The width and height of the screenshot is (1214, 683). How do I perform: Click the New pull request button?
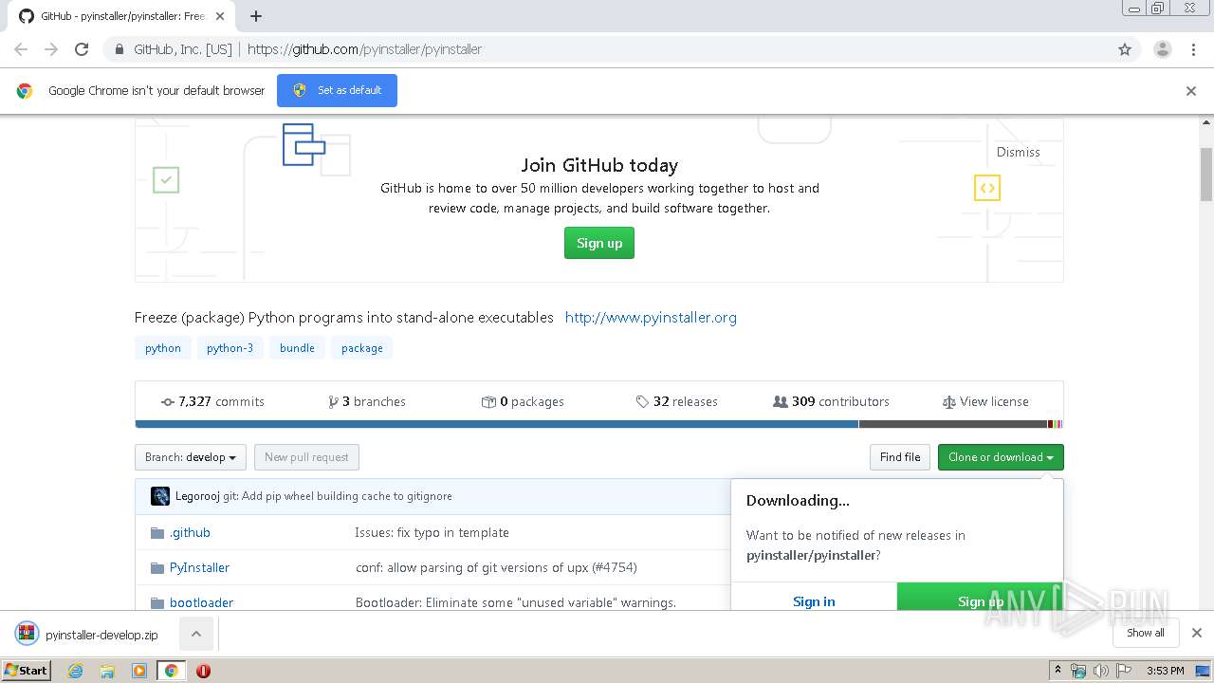[x=306, y=457]
